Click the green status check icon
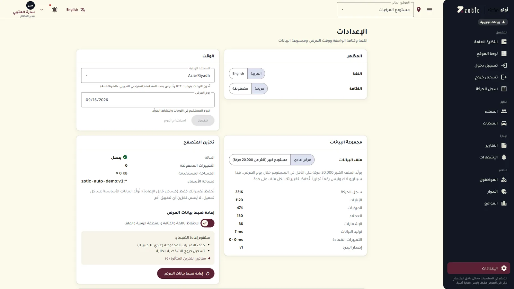The height and width of the screenshot is (289, 514). (x=125, y=157)
